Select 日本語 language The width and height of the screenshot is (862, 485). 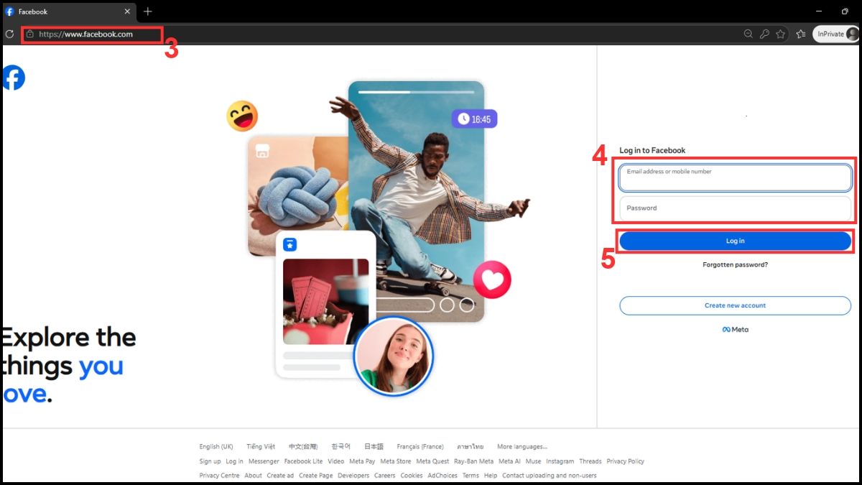[x=374, y=447]
